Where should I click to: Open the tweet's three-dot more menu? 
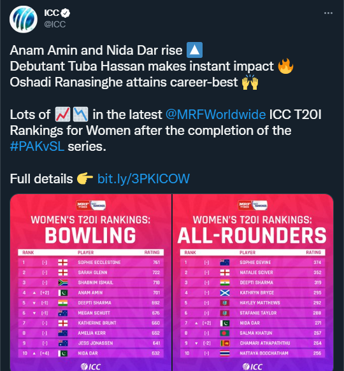(328, 13)
